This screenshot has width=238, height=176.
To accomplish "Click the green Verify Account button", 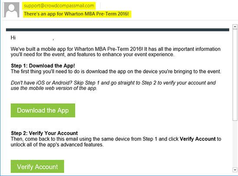I will pyautogui.click(x=37, y=166).
